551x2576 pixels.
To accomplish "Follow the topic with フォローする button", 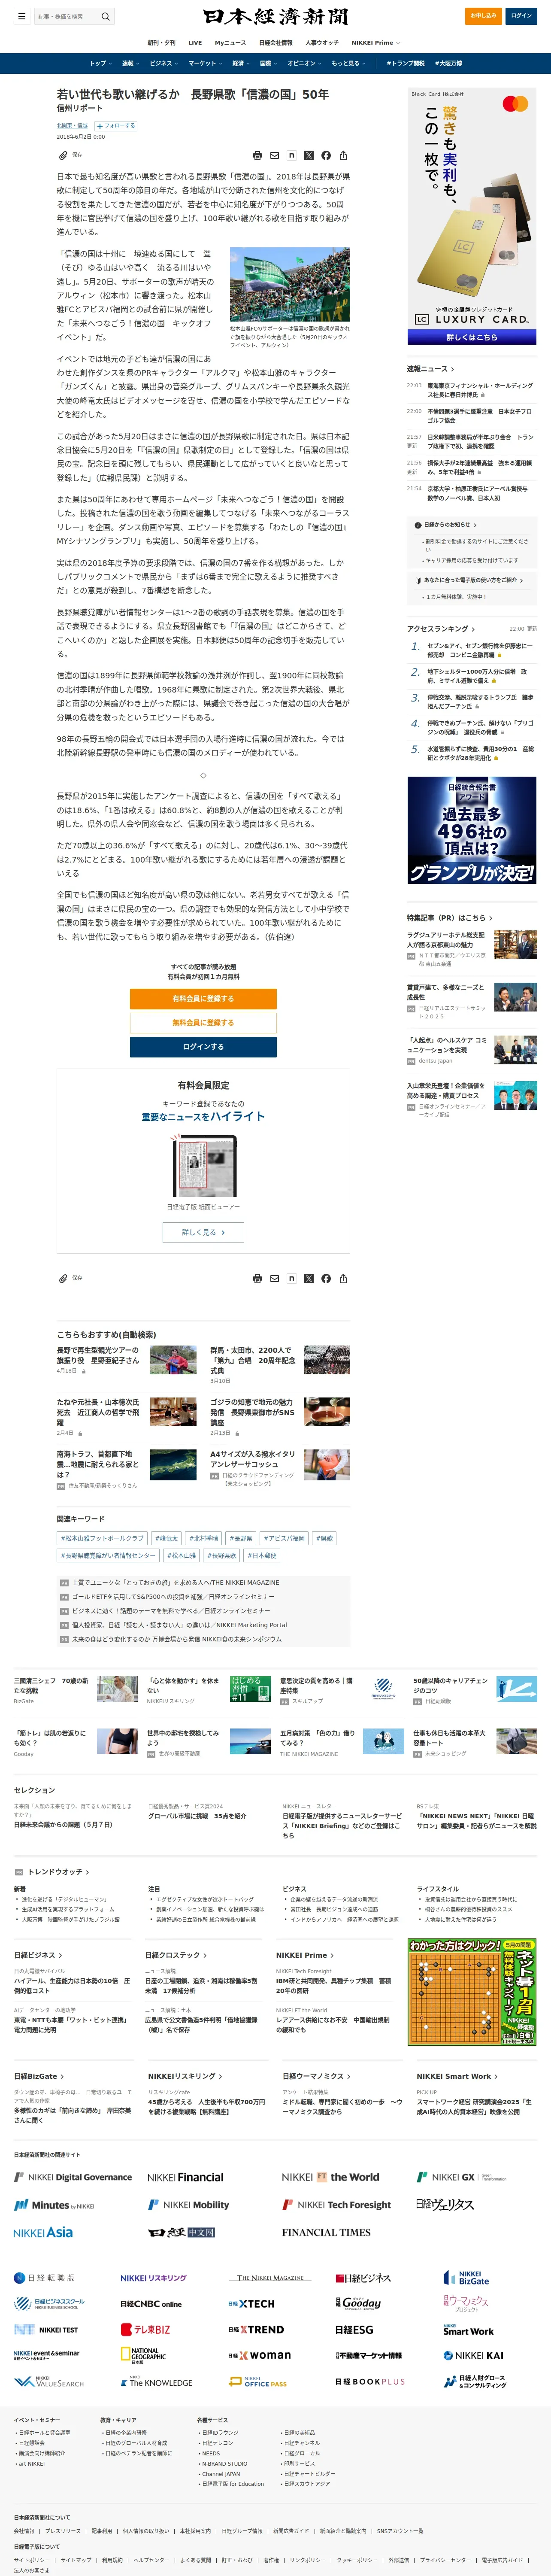I will [116, 126].
